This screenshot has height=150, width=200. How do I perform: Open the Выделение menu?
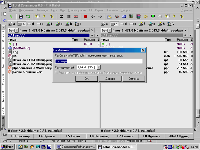point(26,10)
